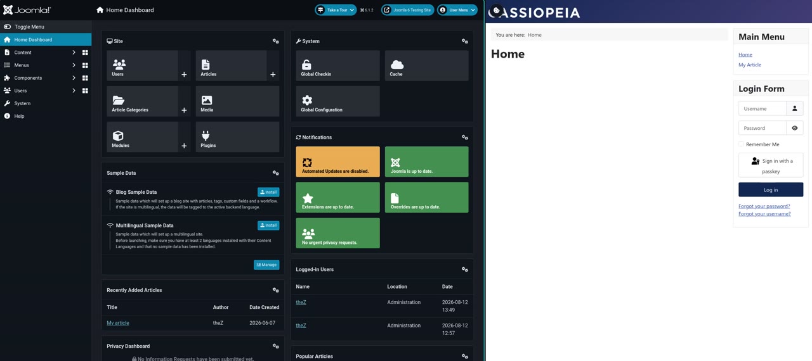The image size is (812, 361).
Task: Add a new article with plus icon
Action: click(273, 75)
